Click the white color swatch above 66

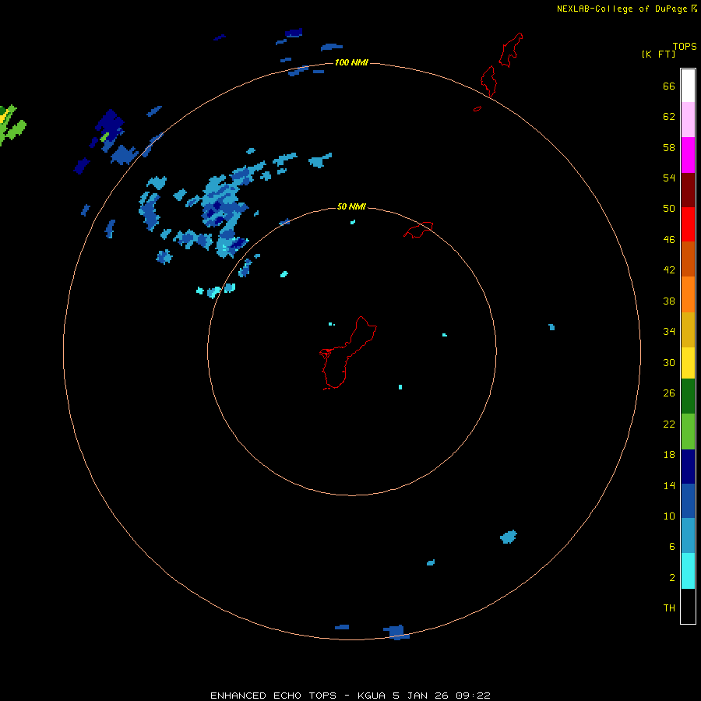pyautogui.click(x=688, y=86)
